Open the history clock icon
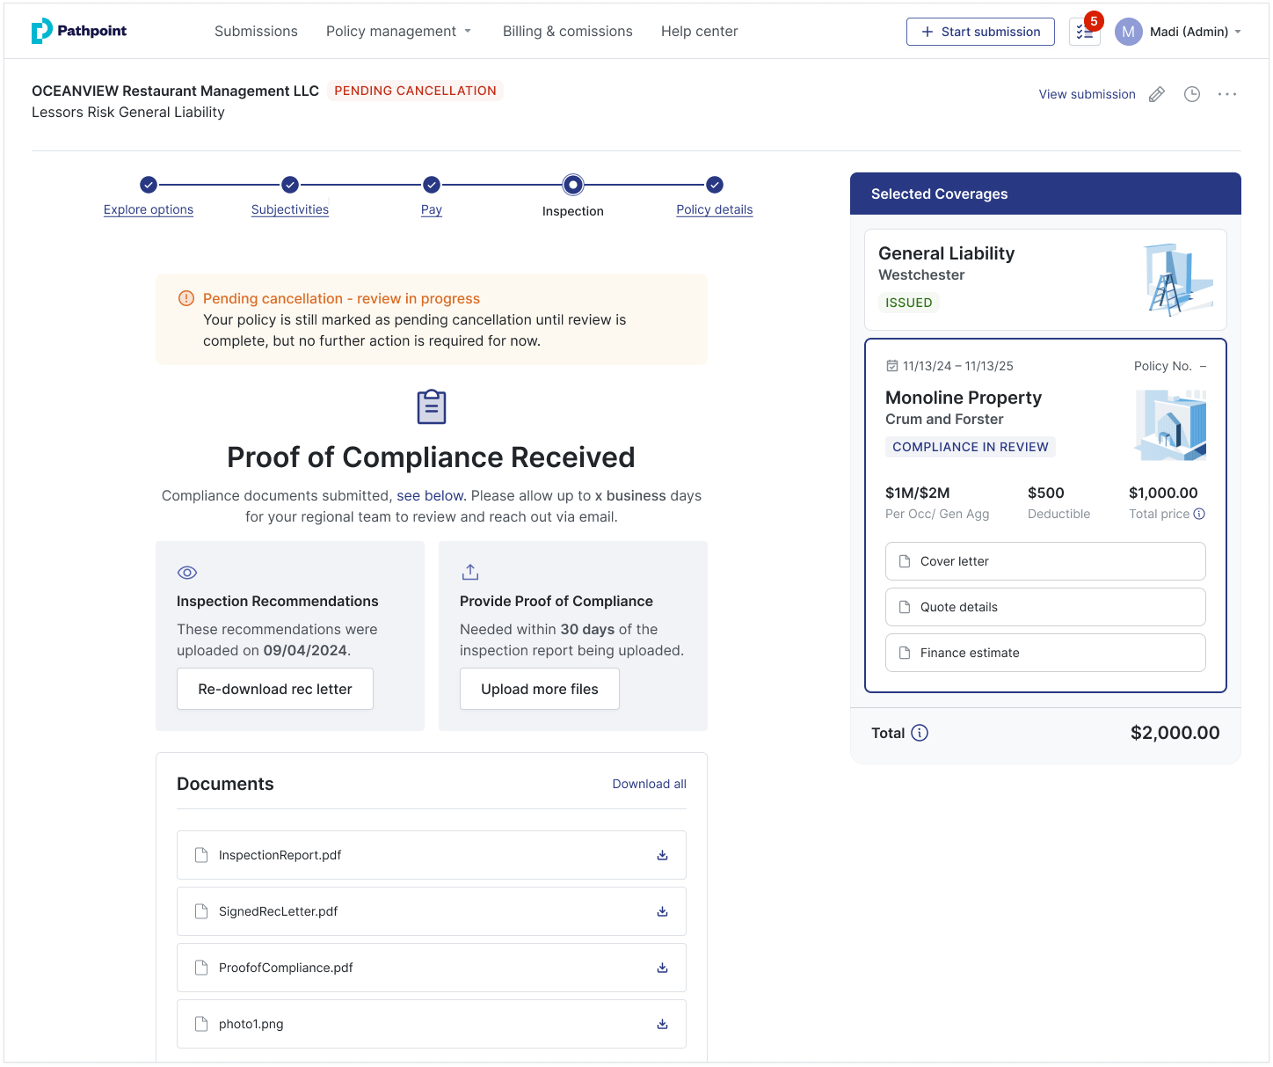Image resolution: width=1273 pixels, height=1067 pixels. tap(1192, 94)
